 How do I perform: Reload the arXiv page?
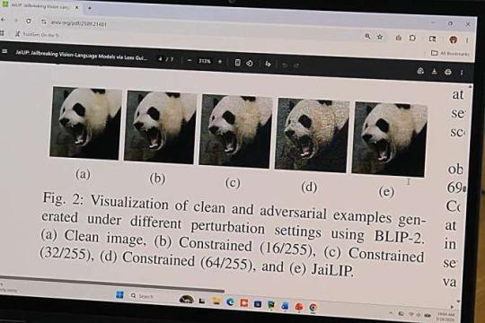(29, 21)
